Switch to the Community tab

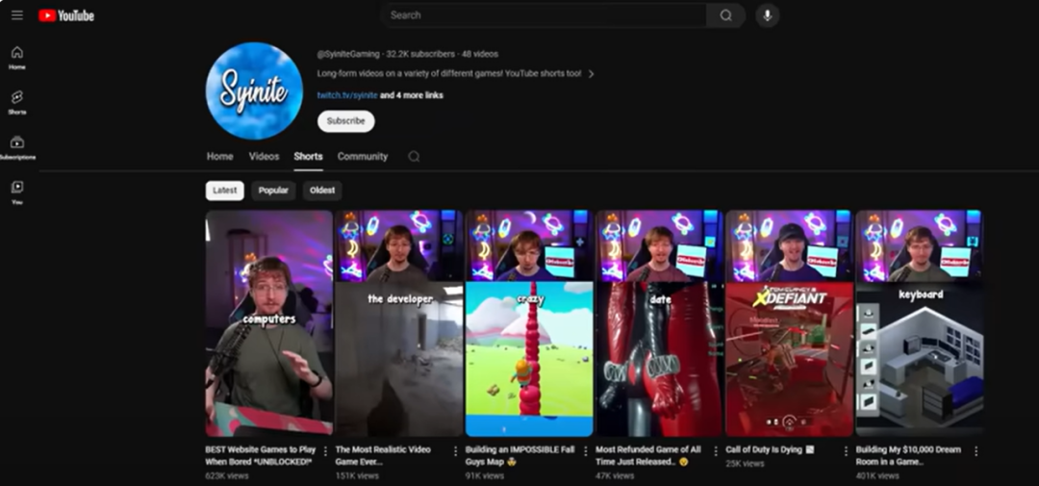pyautogui.click(x=362, y=156)
